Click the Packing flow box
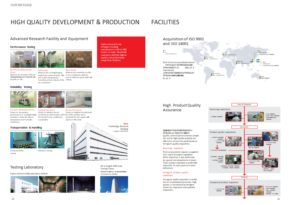 [244, 178]
